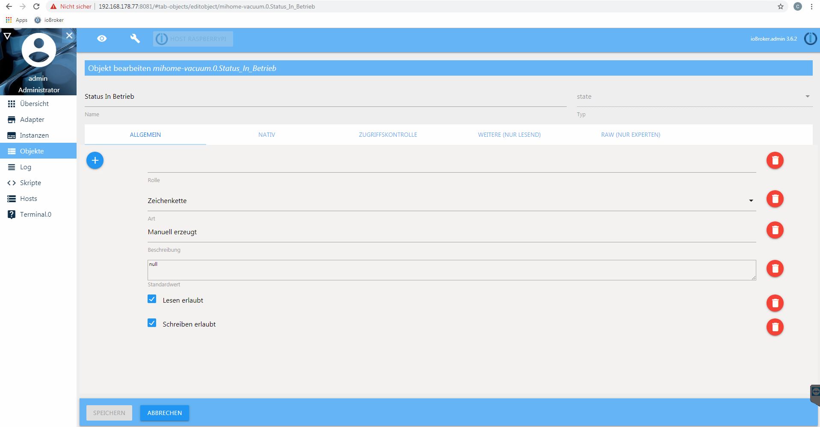This screenshot has height=427, width=820.
Task: Click the blue plus add button
Action: pyautogui.click(x=95, y=160)
